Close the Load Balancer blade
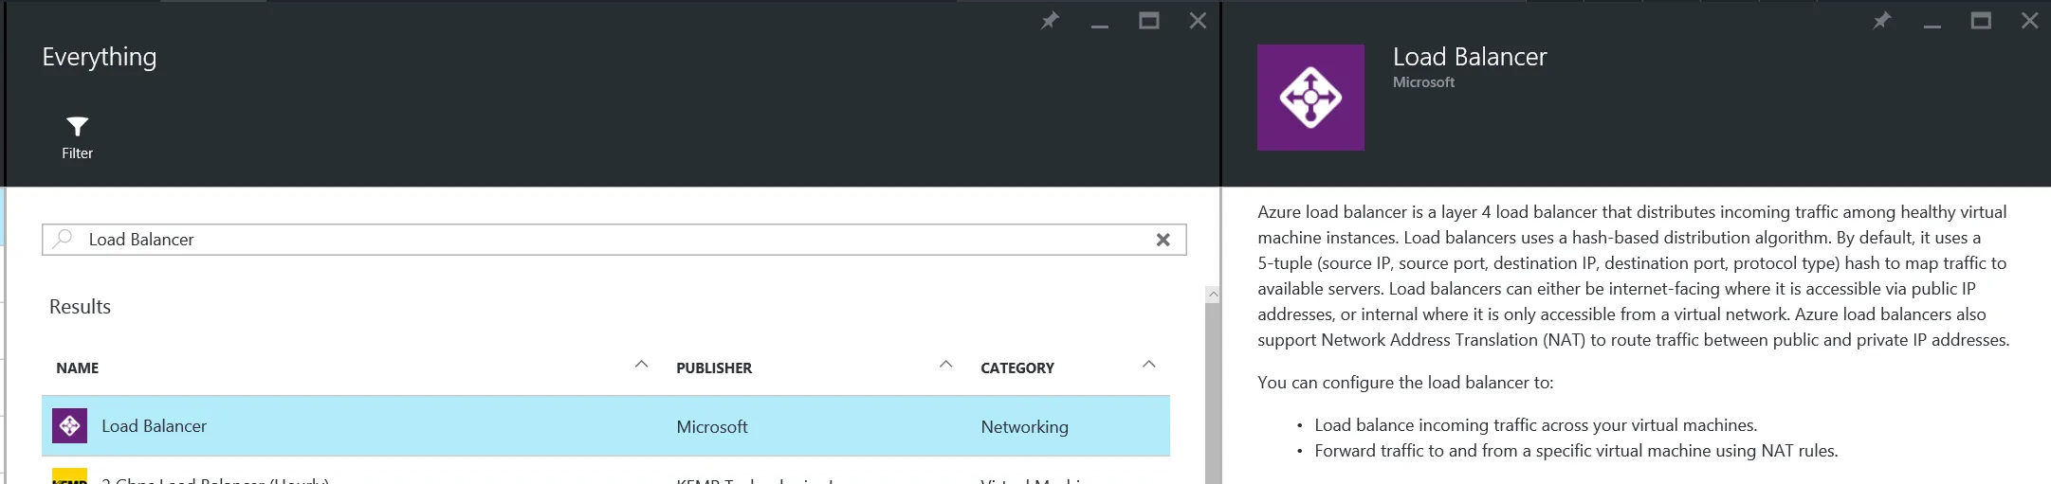Viewport: 2051px width, 484px height. point(2029,21)
